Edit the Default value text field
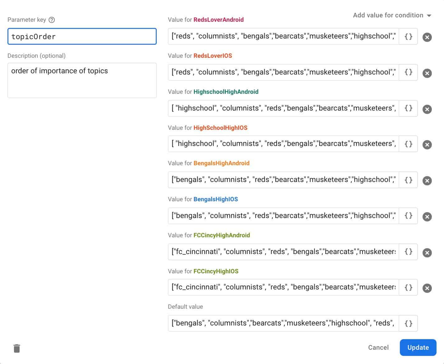 (x=283, y=323)
